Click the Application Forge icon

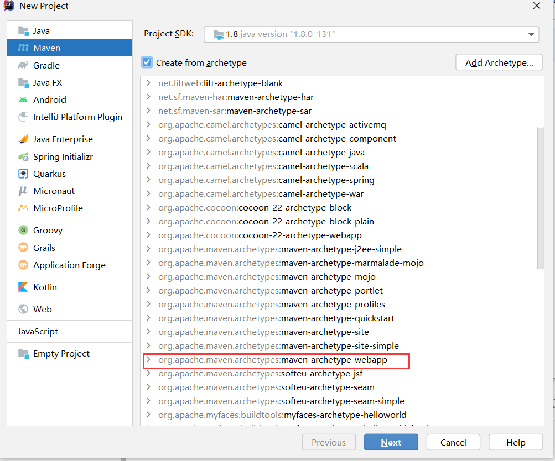coord(23,265)
